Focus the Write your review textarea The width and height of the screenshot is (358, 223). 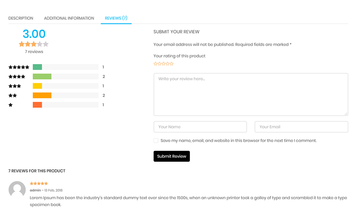[251, 94]
